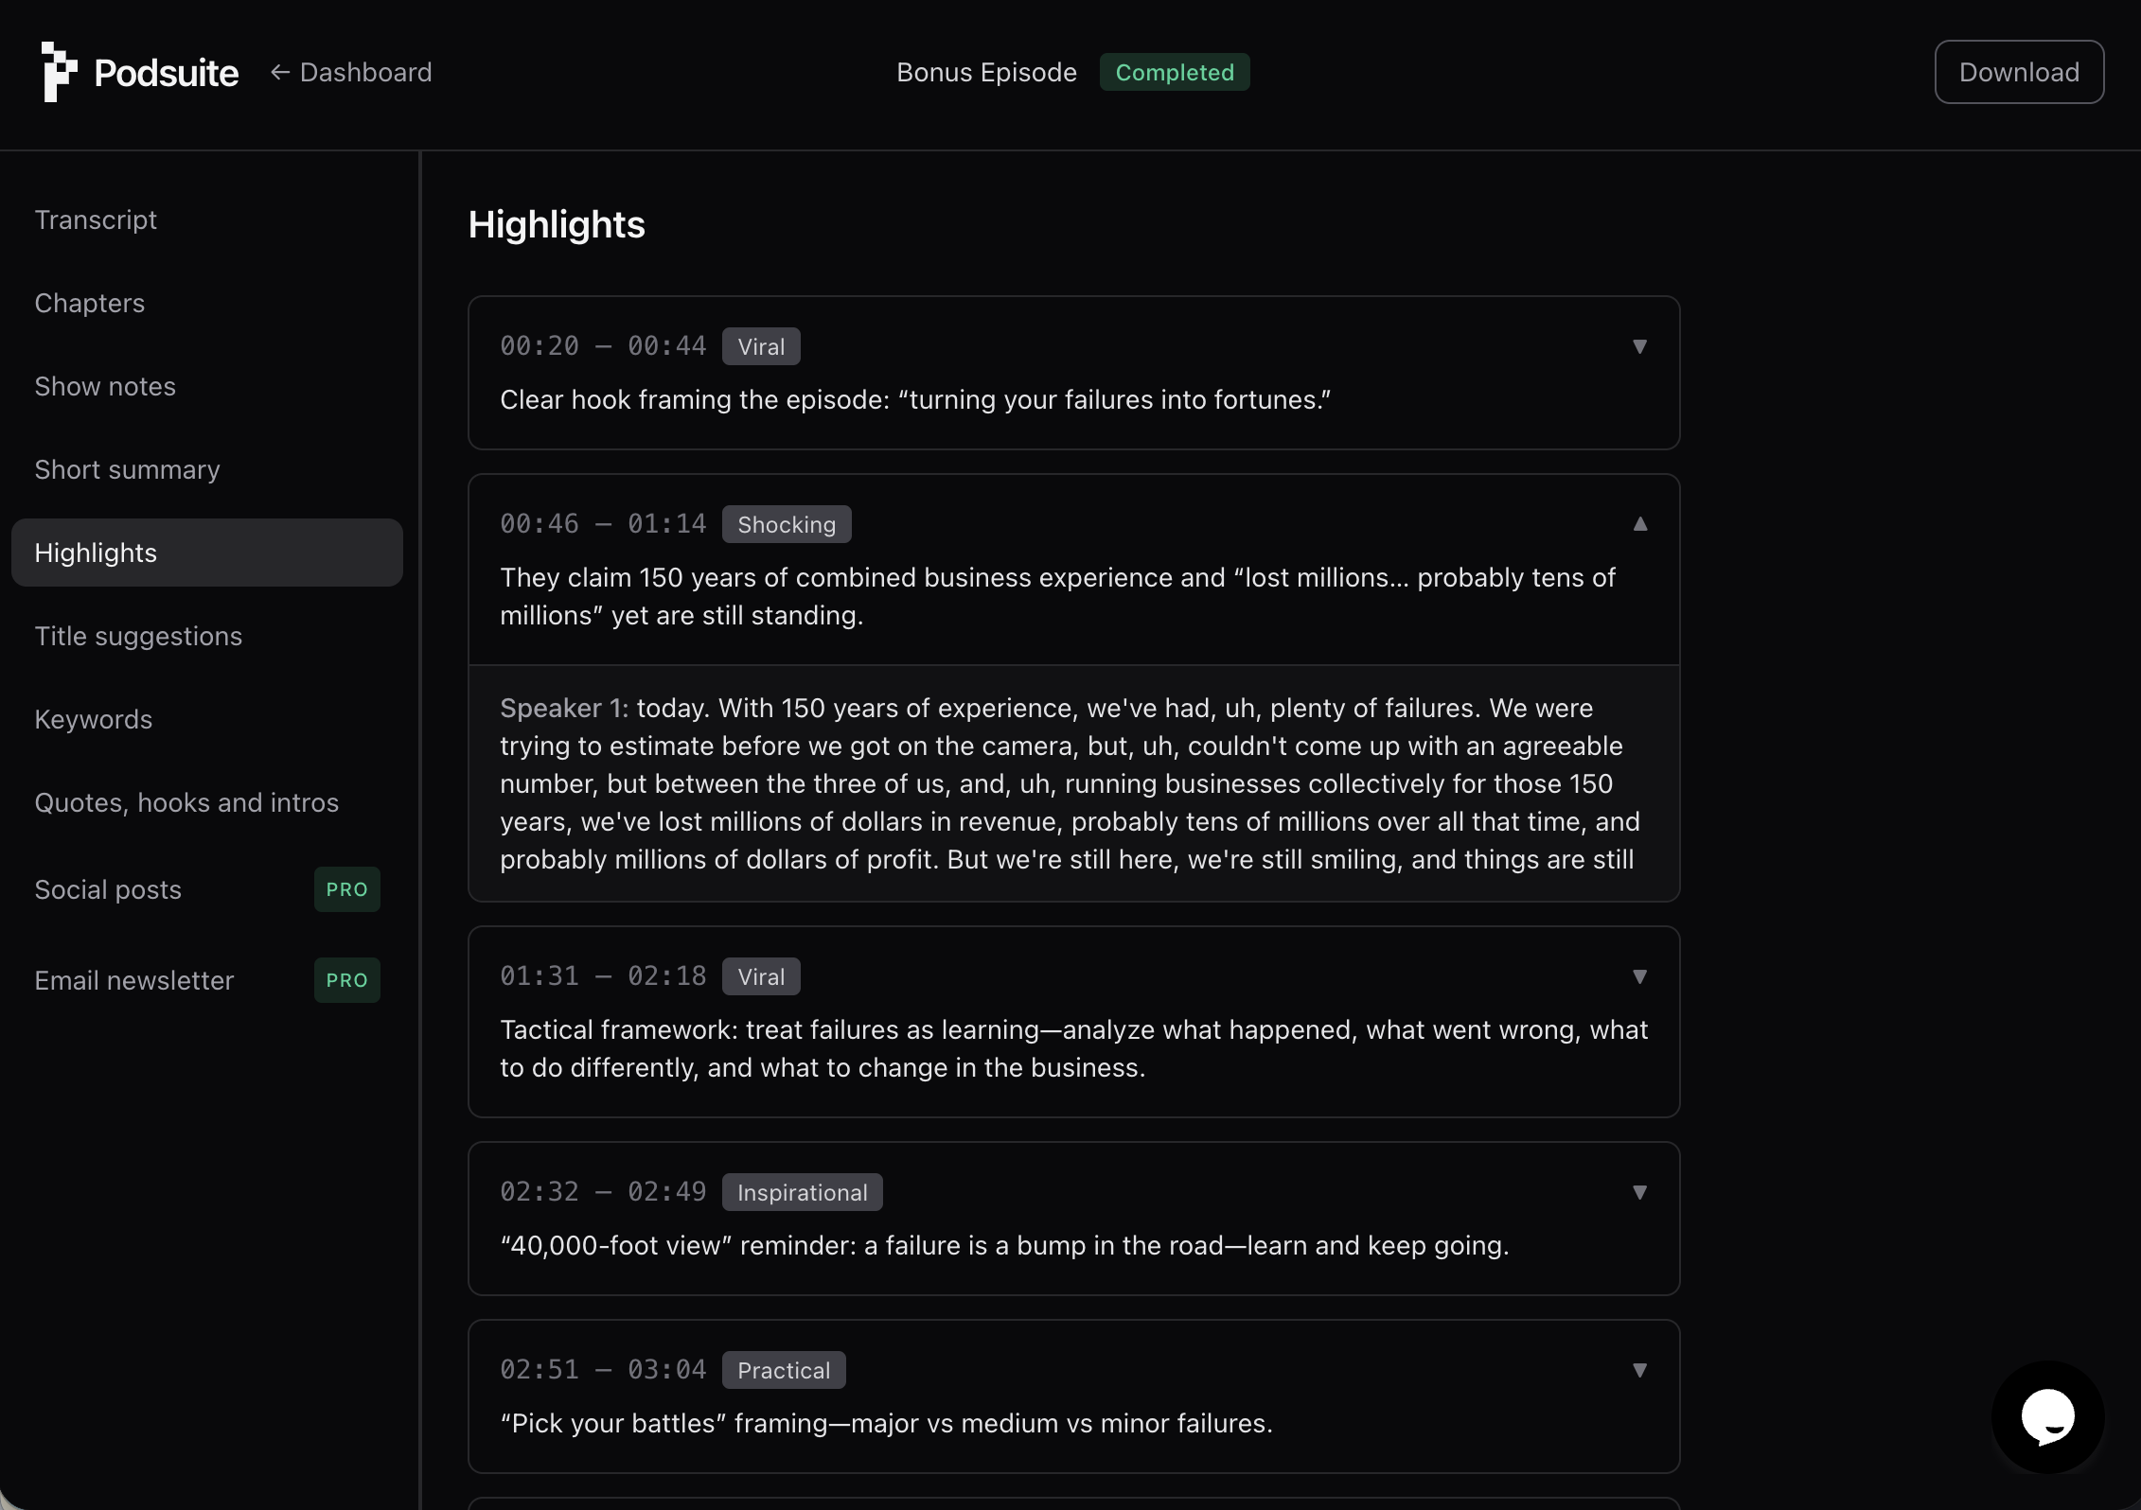The height and width of the screenshot is (1510, 2141).
Task: Collapse the 00:46 Shocking highlight
Action: pos(1640,523)
